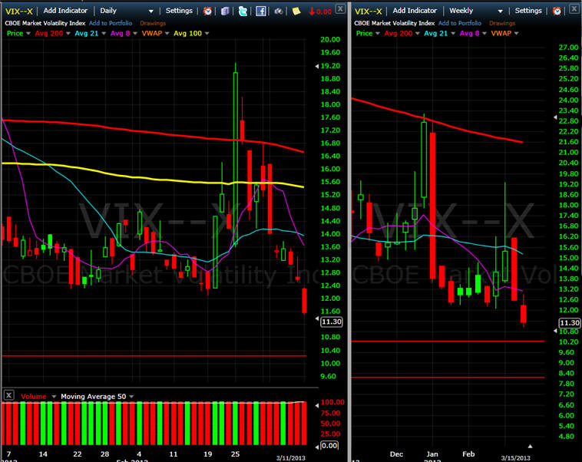Click the red down arrow price change indicator

[319, 11]
